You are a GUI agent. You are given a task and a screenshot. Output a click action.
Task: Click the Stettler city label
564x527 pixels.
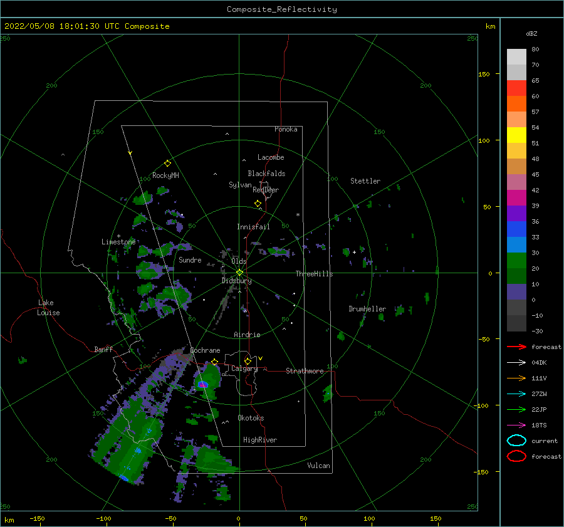(365, 181)
